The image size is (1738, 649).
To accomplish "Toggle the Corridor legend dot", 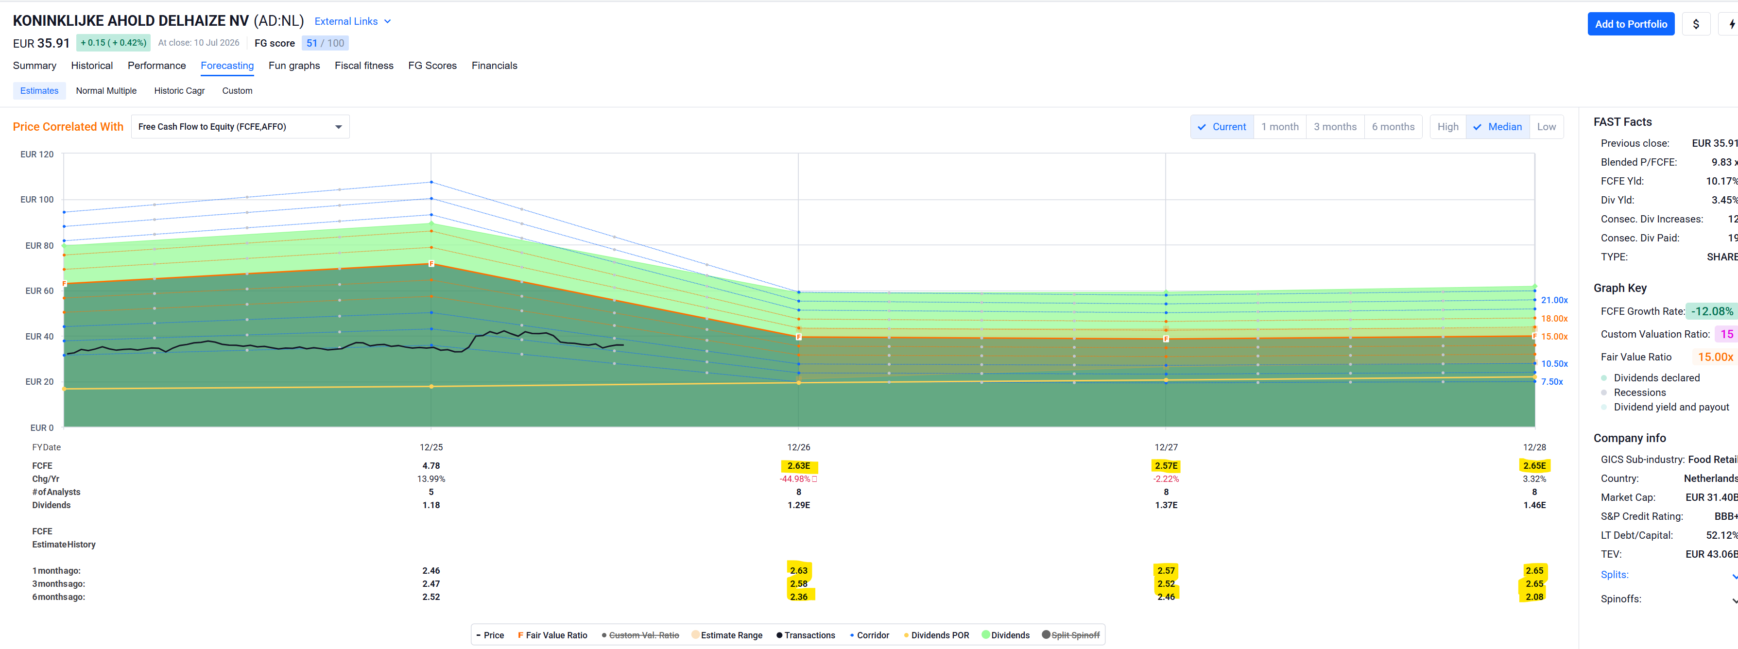I will [x=852, y=635].
